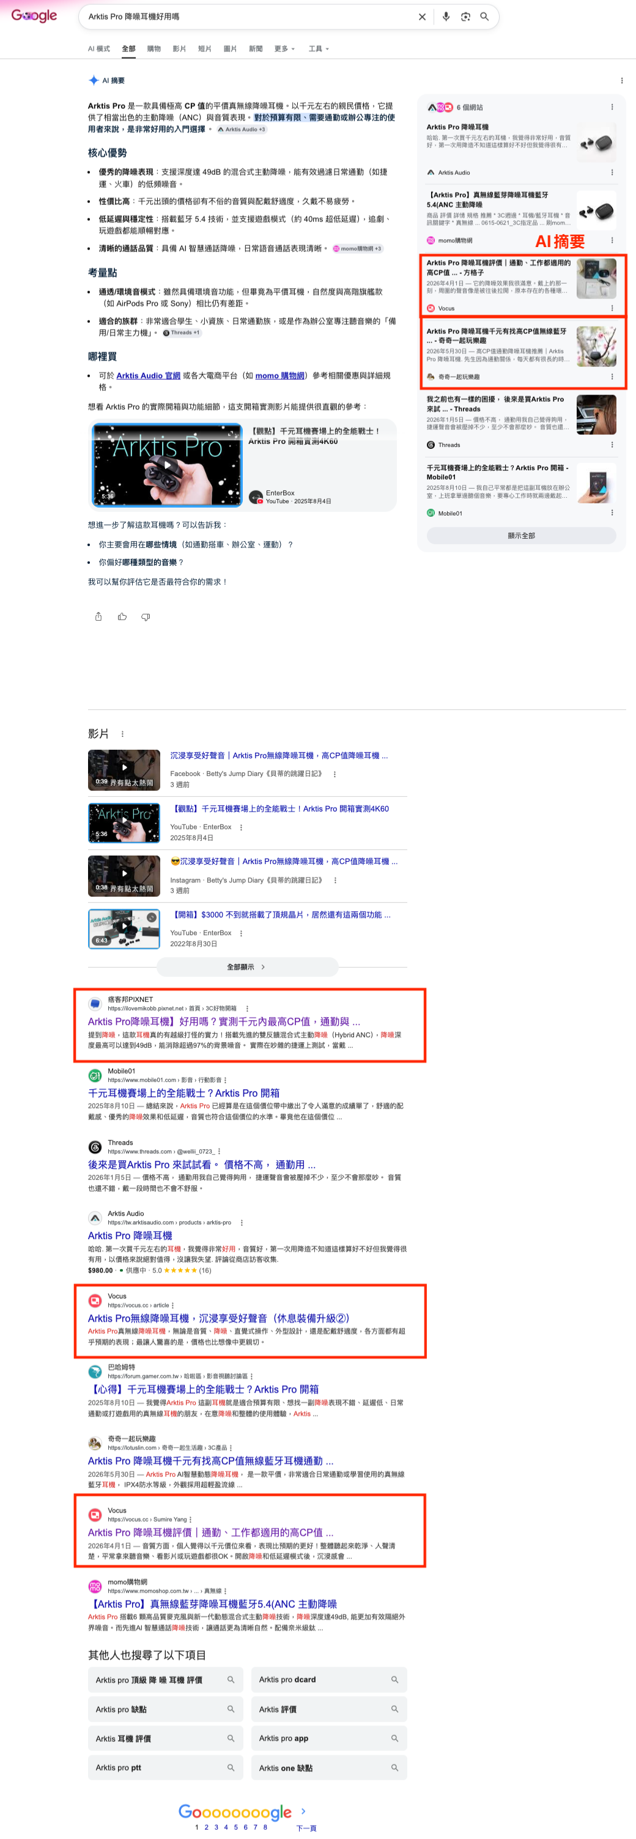Go to next results page arrow
636x1839 pixels.
pos(303,1811)
